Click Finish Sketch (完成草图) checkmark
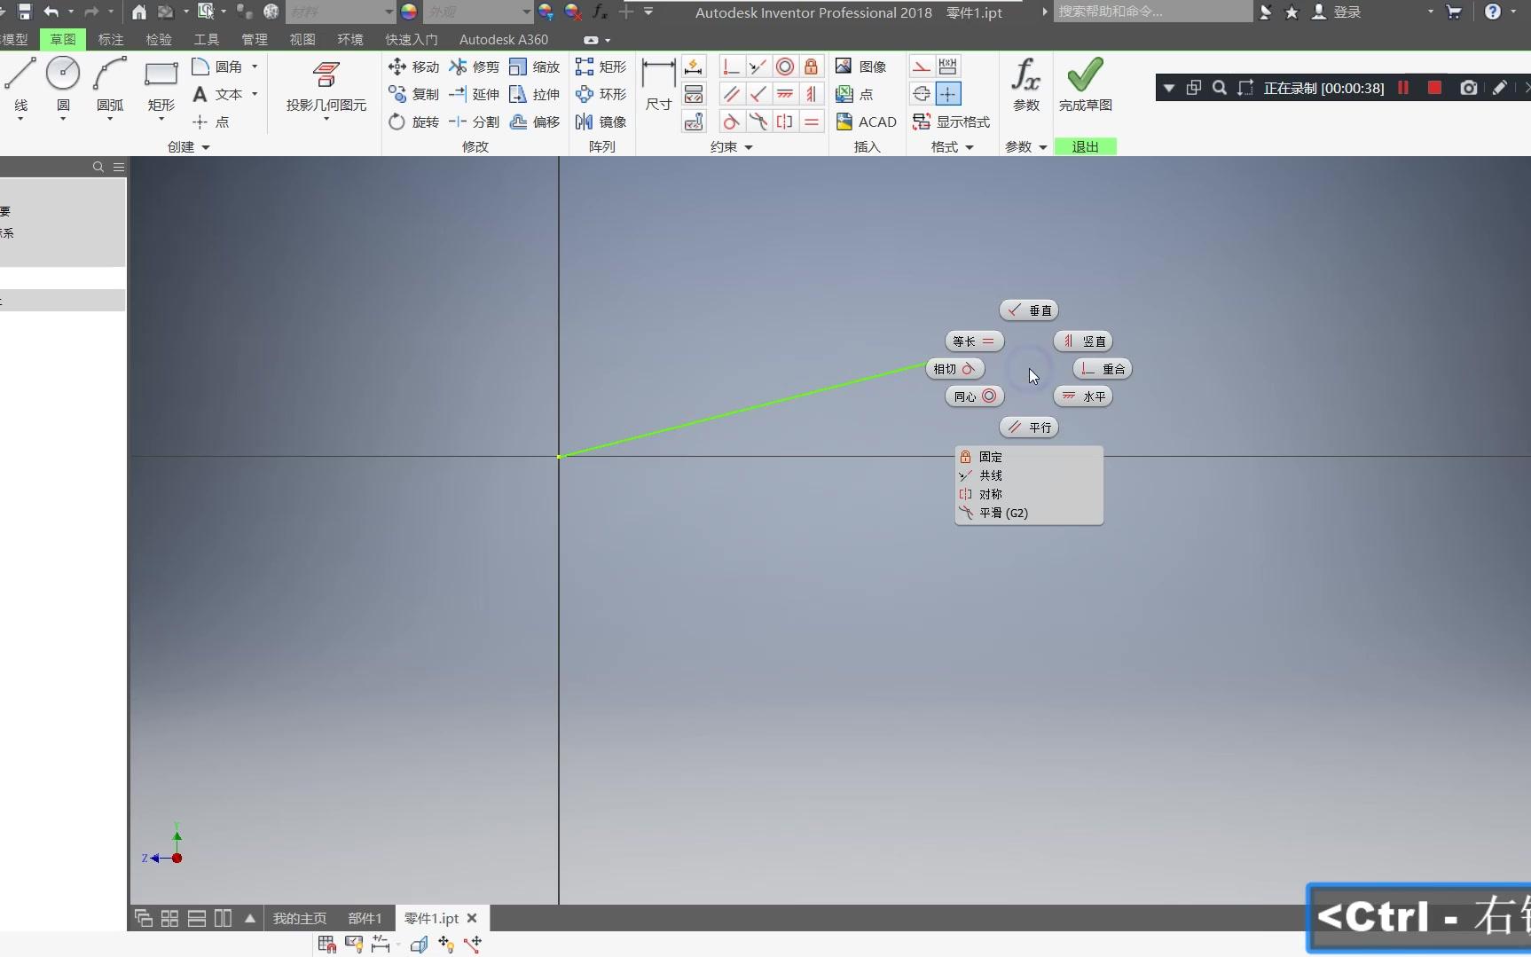 tap(1085, 85)
